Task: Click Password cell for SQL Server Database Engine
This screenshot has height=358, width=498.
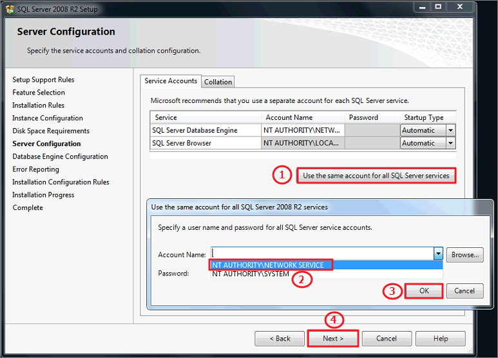Action: coord(372,130)
